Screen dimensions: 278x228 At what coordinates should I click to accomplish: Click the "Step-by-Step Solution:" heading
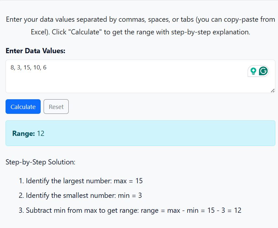(x=40, y=162)
